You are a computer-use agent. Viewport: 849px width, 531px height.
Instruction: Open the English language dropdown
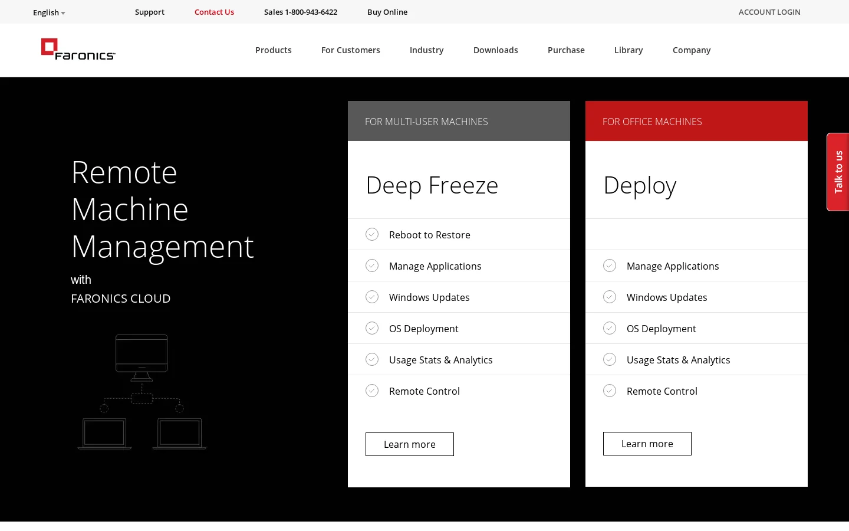click(x=49, y=12)
